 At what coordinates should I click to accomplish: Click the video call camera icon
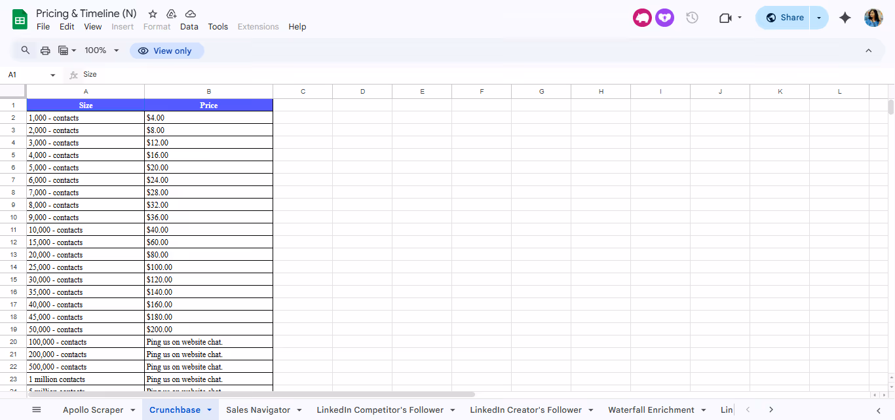(x=725, y=18)
